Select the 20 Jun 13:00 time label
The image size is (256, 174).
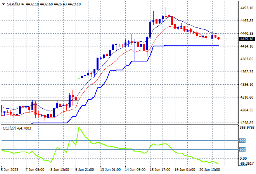[210, 170]
